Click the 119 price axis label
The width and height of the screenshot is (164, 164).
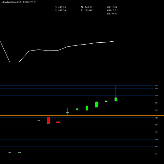click(x=156, y=125)
